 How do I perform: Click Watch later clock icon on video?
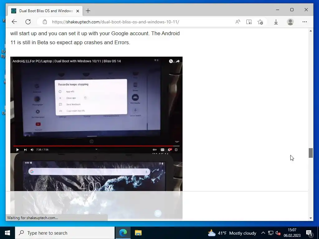(x=171, y=61)
